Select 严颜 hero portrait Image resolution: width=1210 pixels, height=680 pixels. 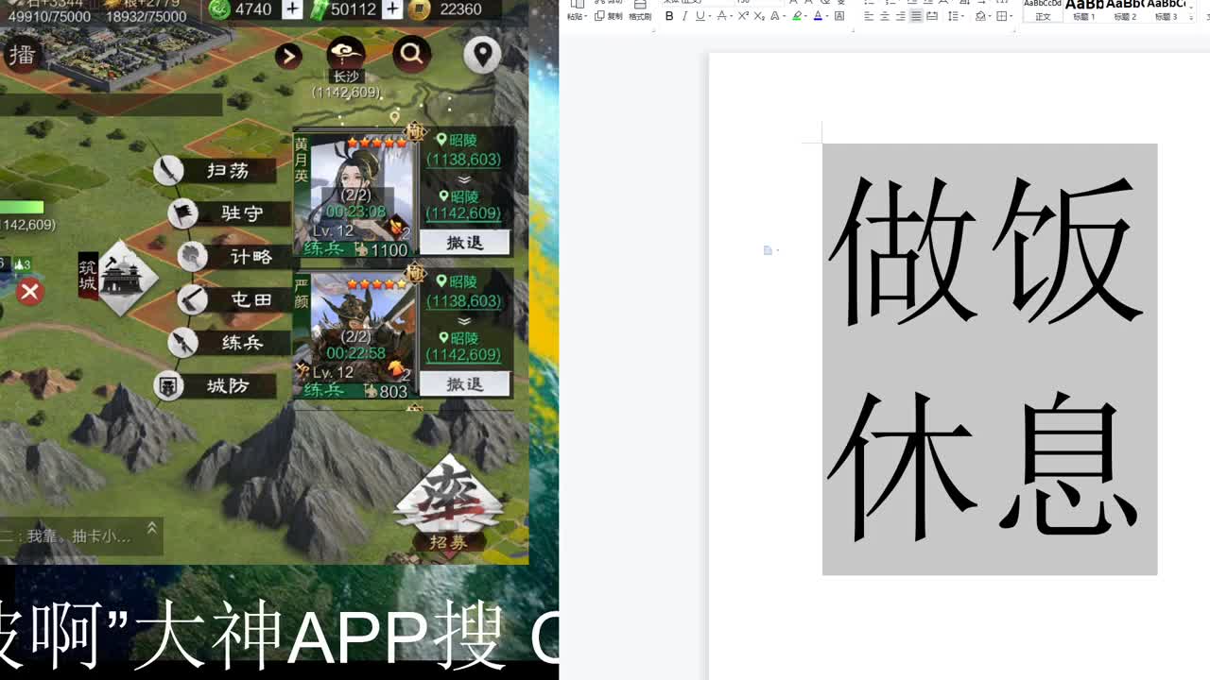click(x=355, y=335)
